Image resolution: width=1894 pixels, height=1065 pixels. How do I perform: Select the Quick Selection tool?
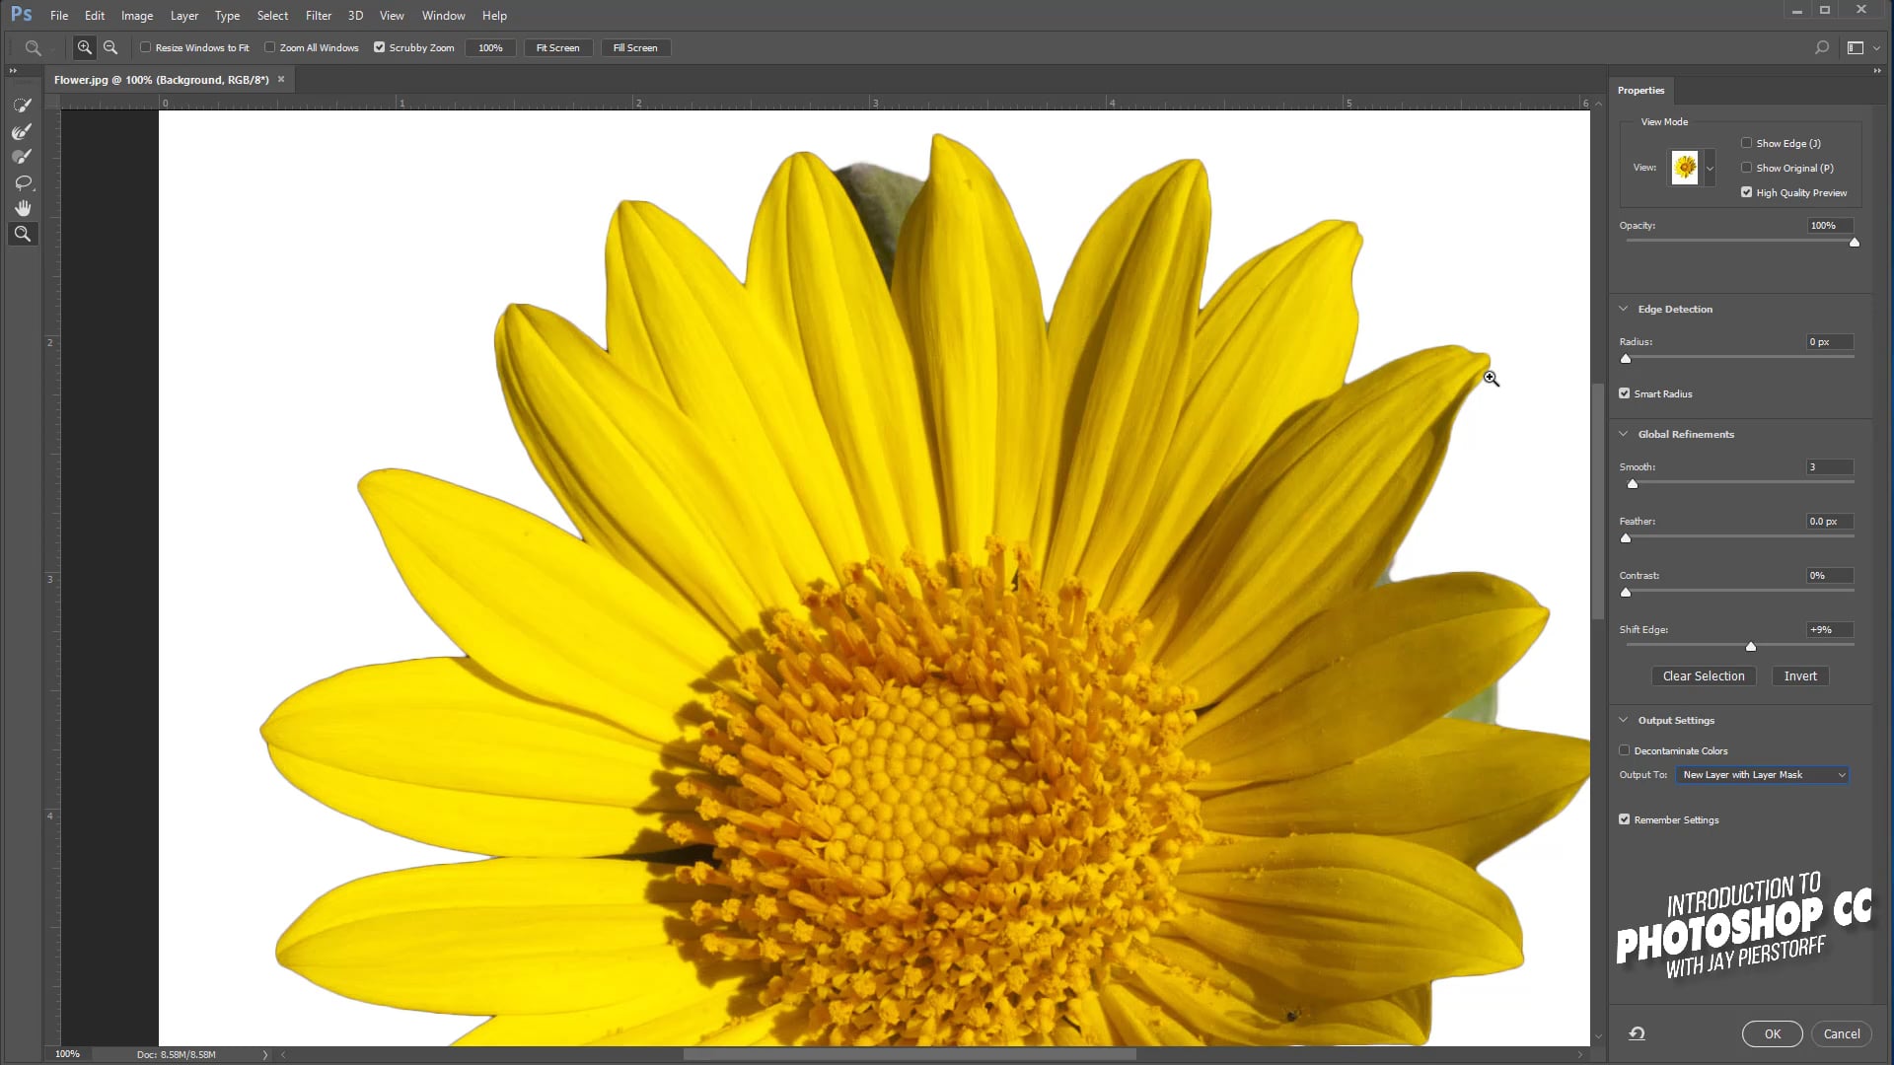point(22,106)
